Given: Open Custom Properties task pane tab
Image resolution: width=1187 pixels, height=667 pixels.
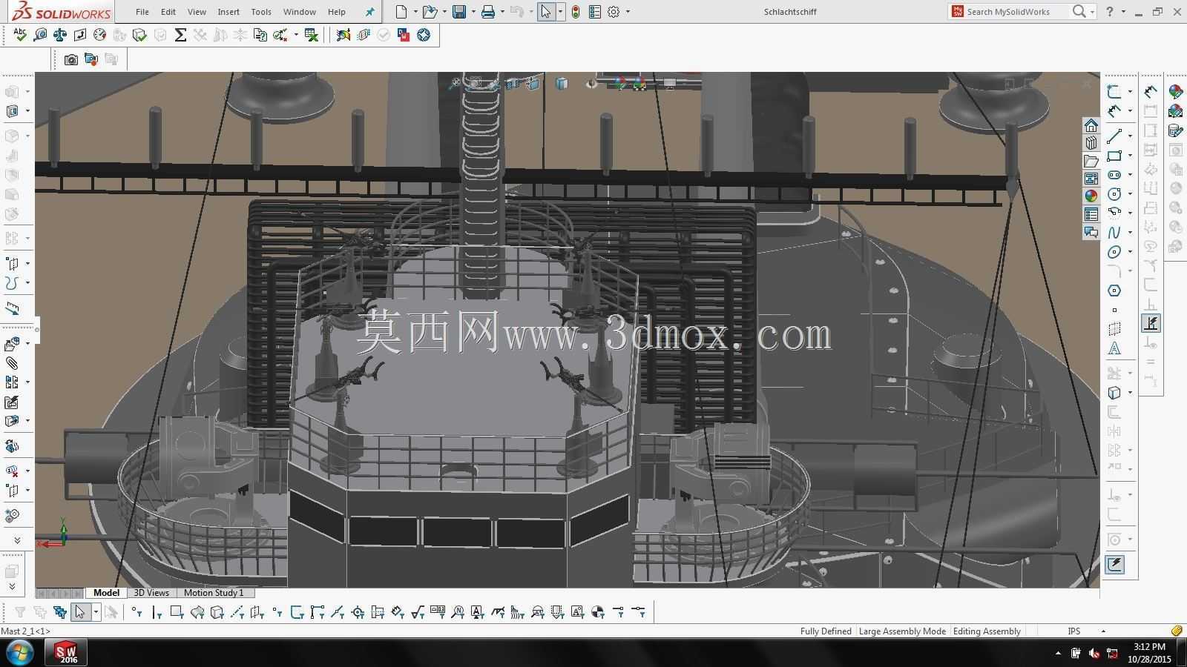Looking at the screenshot, I should pos(1091,214).
